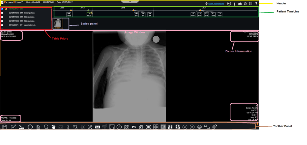Open the print icon in toolbar
The height and width of the screenshot is (145, 307).
tap(200, 127)
